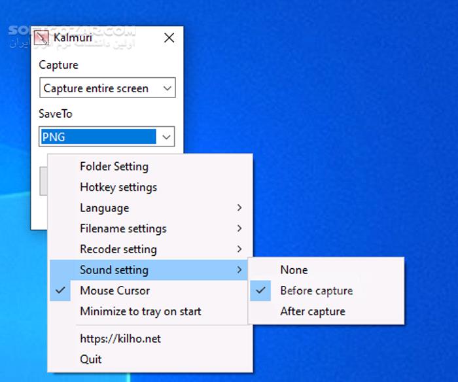Expand the Filename settings submenu
This screenshot has height=382, width=458.
point(123,229)
